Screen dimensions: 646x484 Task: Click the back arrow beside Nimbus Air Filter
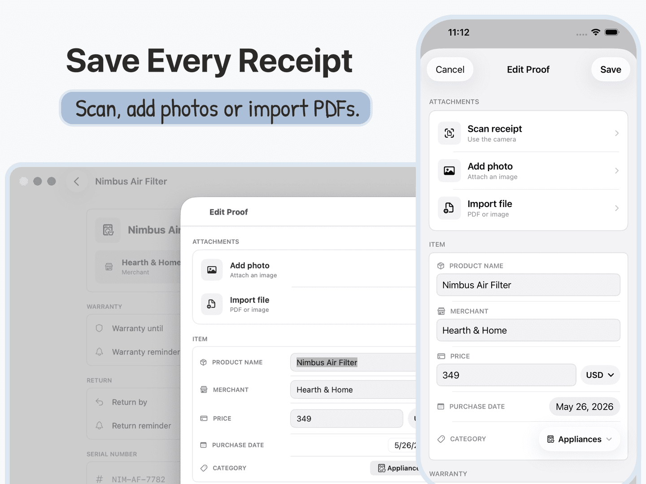tap(77, 181)
